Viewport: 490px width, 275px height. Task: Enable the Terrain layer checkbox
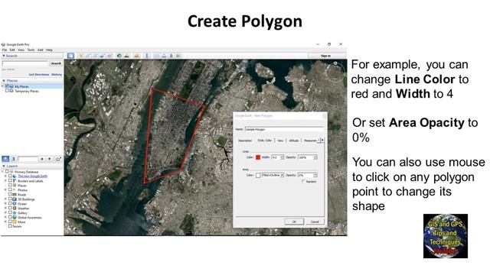pyautogui.click(x=10, y=226)
